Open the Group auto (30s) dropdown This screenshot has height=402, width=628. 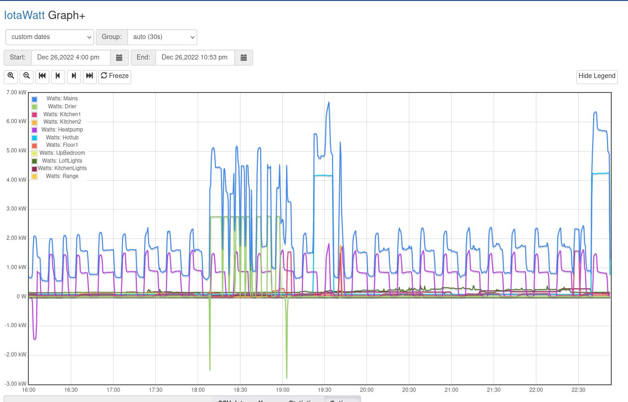162,37
